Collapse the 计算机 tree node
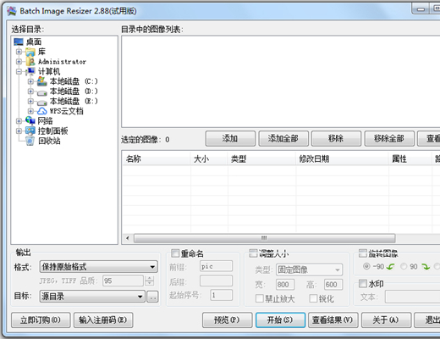440x339 pixels. [19, 71]
